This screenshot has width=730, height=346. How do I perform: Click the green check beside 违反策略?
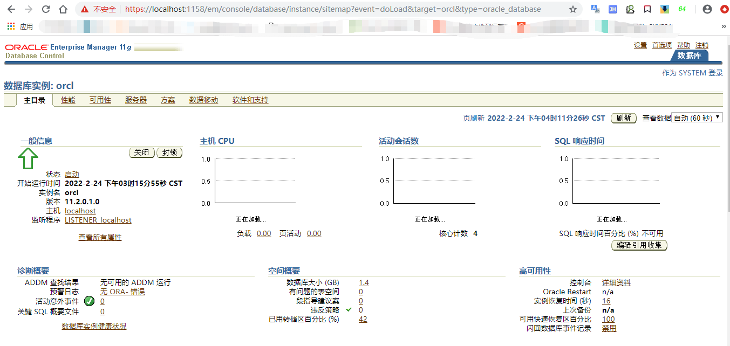click(349, 310)
